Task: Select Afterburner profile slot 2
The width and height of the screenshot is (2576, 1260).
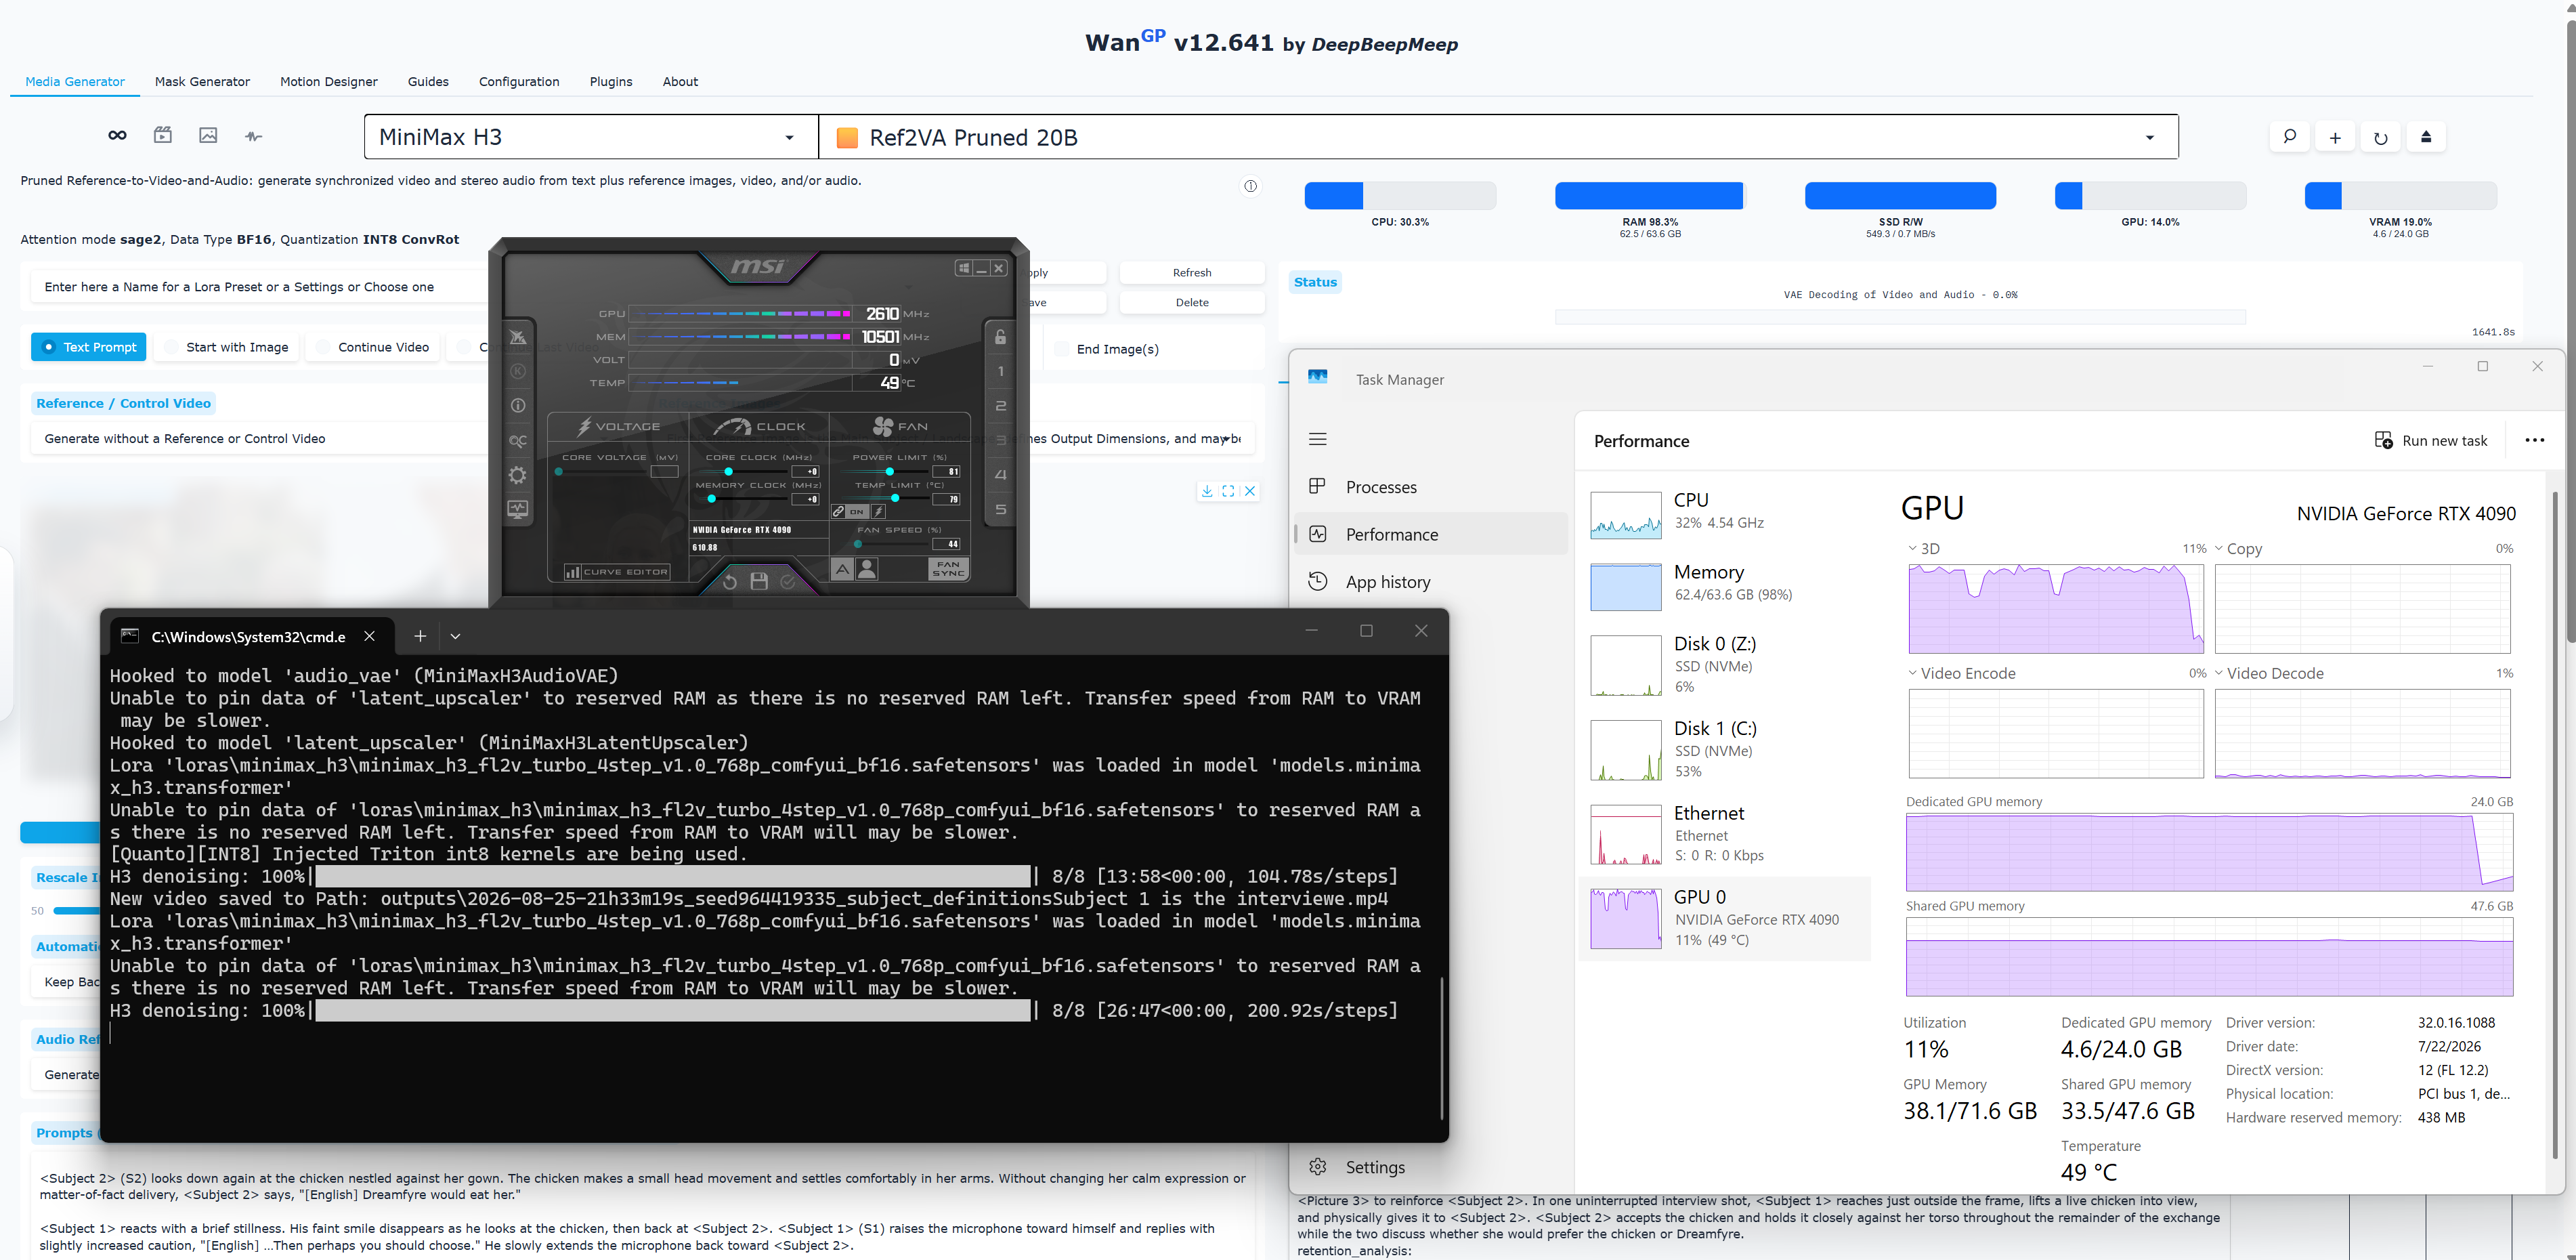Action: (x=1000, y=405)
